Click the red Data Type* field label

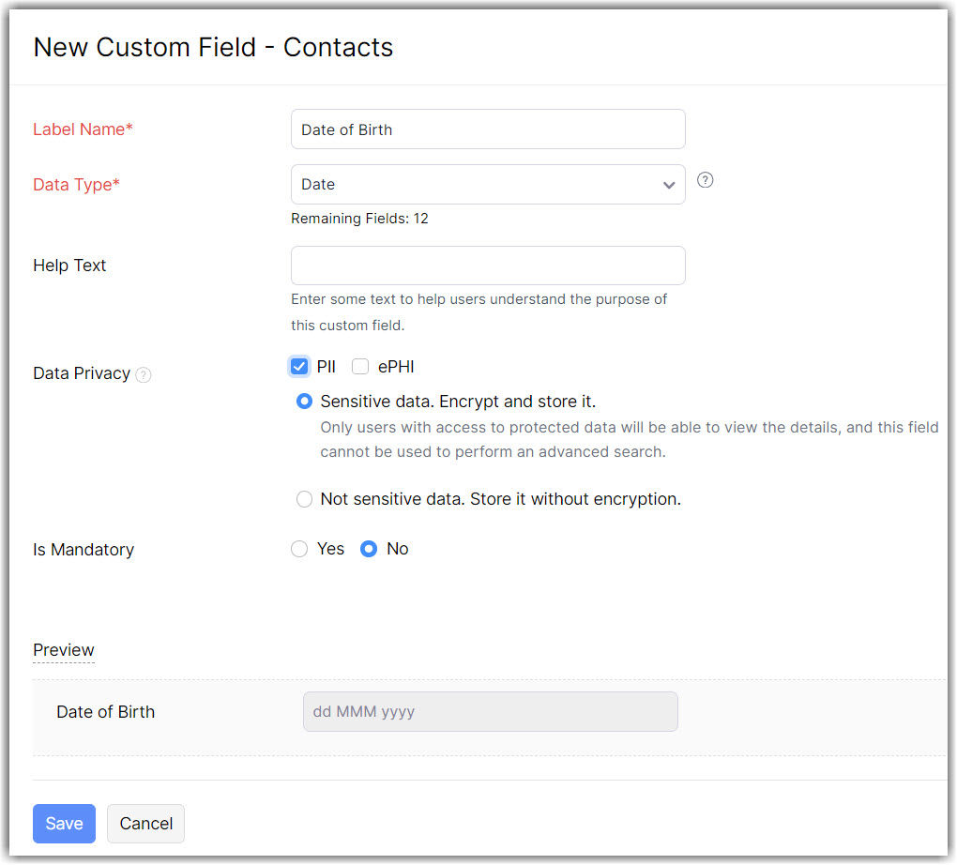click(x=76, y=185)
